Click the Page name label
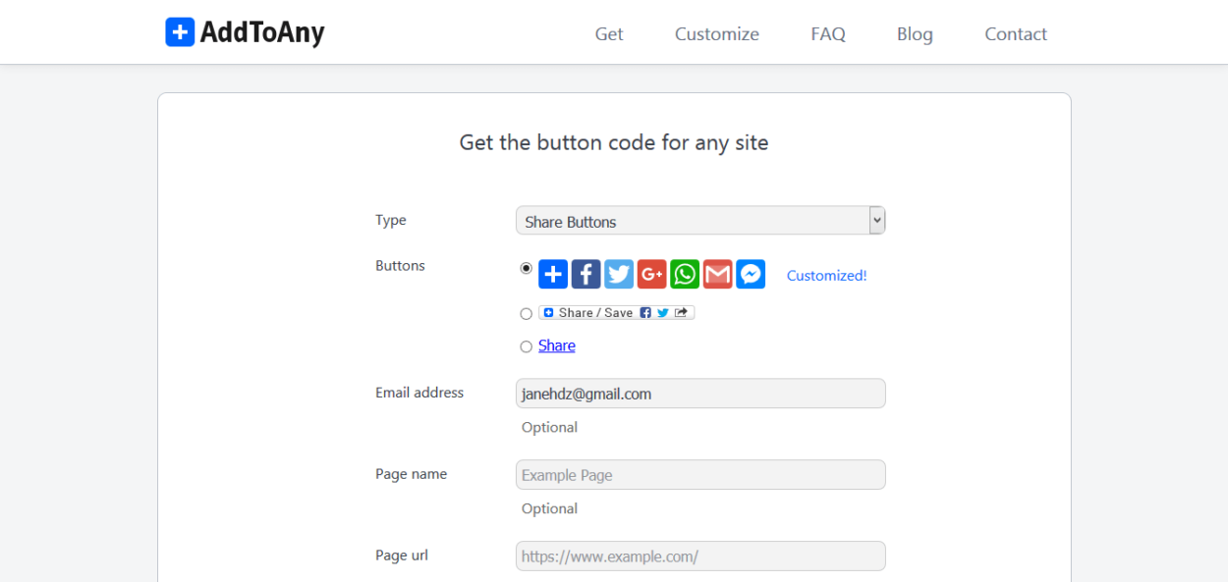 [x=411, y=474]
